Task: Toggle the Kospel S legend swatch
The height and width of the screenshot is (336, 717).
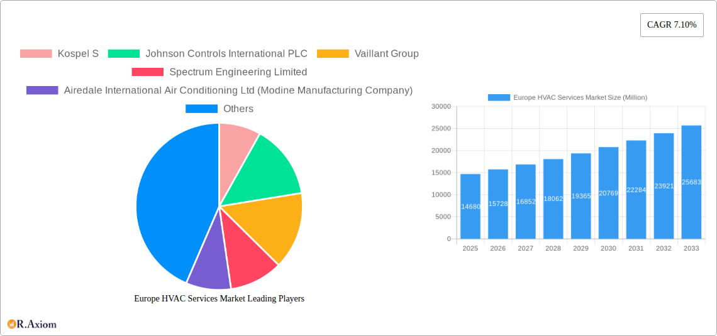Action: tap(36, 53)
